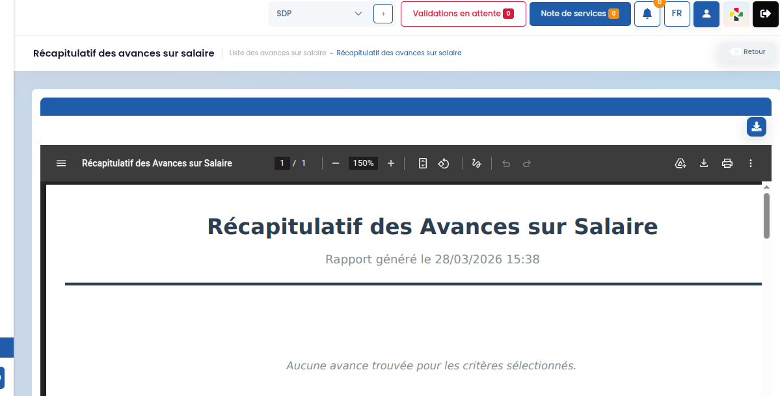Viewport: 780px width, 396px height.
Task: Click the plus button beside SDP
Action: coord(383,14)
